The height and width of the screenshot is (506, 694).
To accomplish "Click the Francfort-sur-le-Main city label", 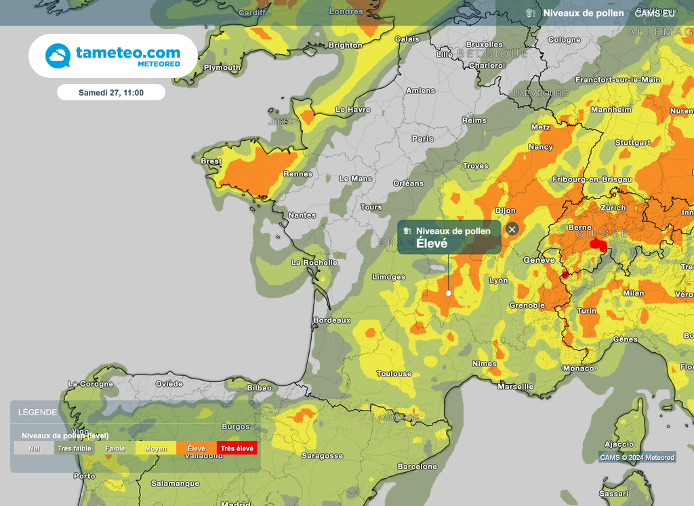I will pyautogui.click(x=618, y=80).
